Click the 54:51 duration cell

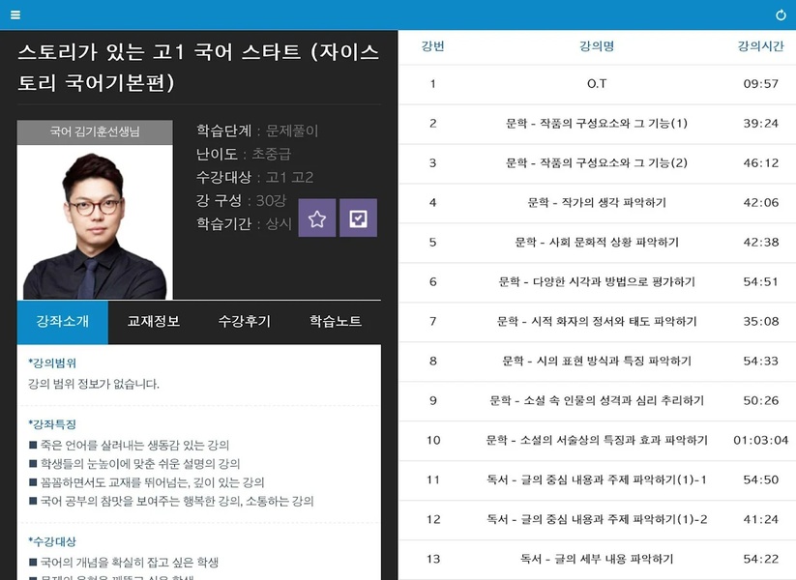click(x=760, y=282)
